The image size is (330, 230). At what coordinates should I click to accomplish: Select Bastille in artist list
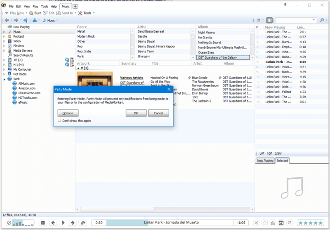142,36
